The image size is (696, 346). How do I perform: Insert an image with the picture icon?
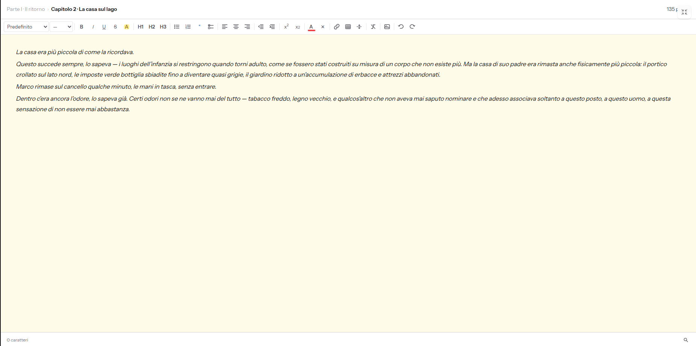(387, 27)
